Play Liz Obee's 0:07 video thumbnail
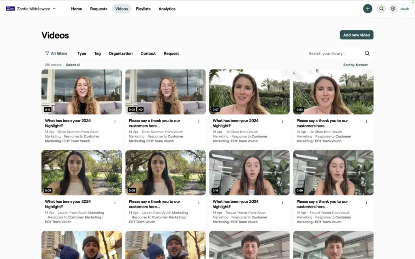 point(249,92)
